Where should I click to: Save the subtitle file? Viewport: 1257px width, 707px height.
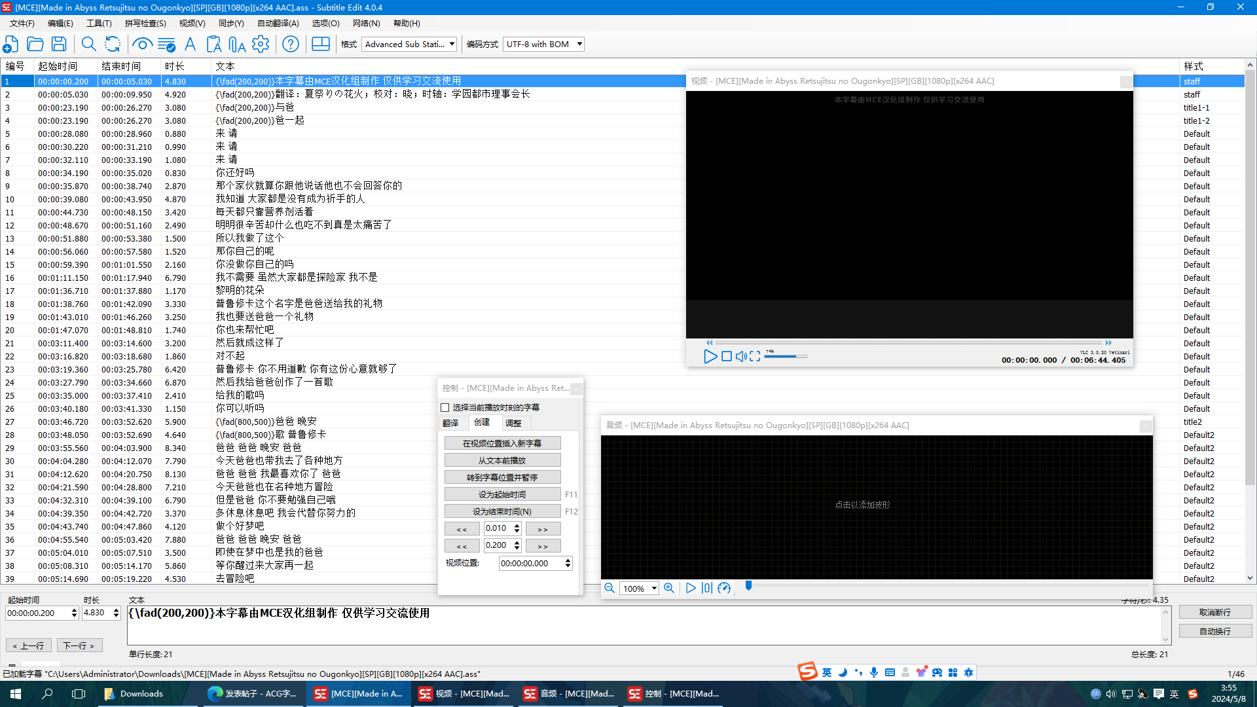point(59,44)
